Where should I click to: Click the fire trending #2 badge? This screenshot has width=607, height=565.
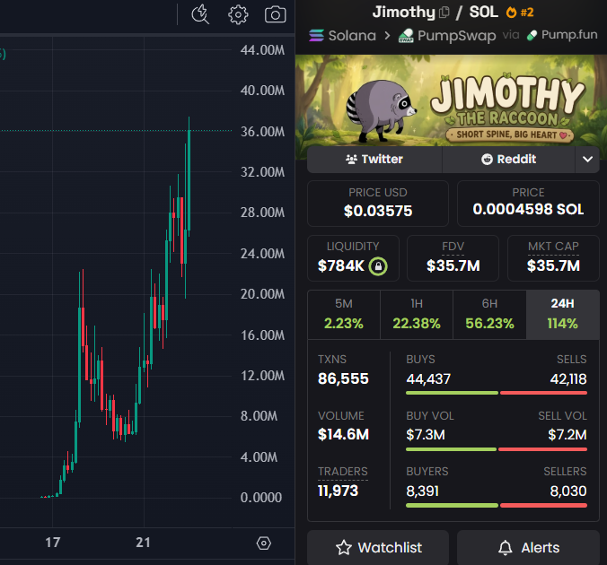520,13
